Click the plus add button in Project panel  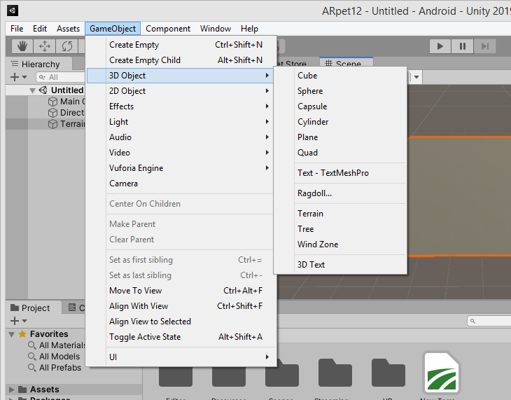click(15, 321)
